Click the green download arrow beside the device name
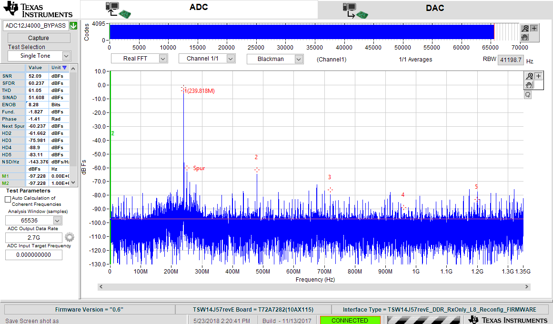The image size is (553, 324). [x=73, y=26]
